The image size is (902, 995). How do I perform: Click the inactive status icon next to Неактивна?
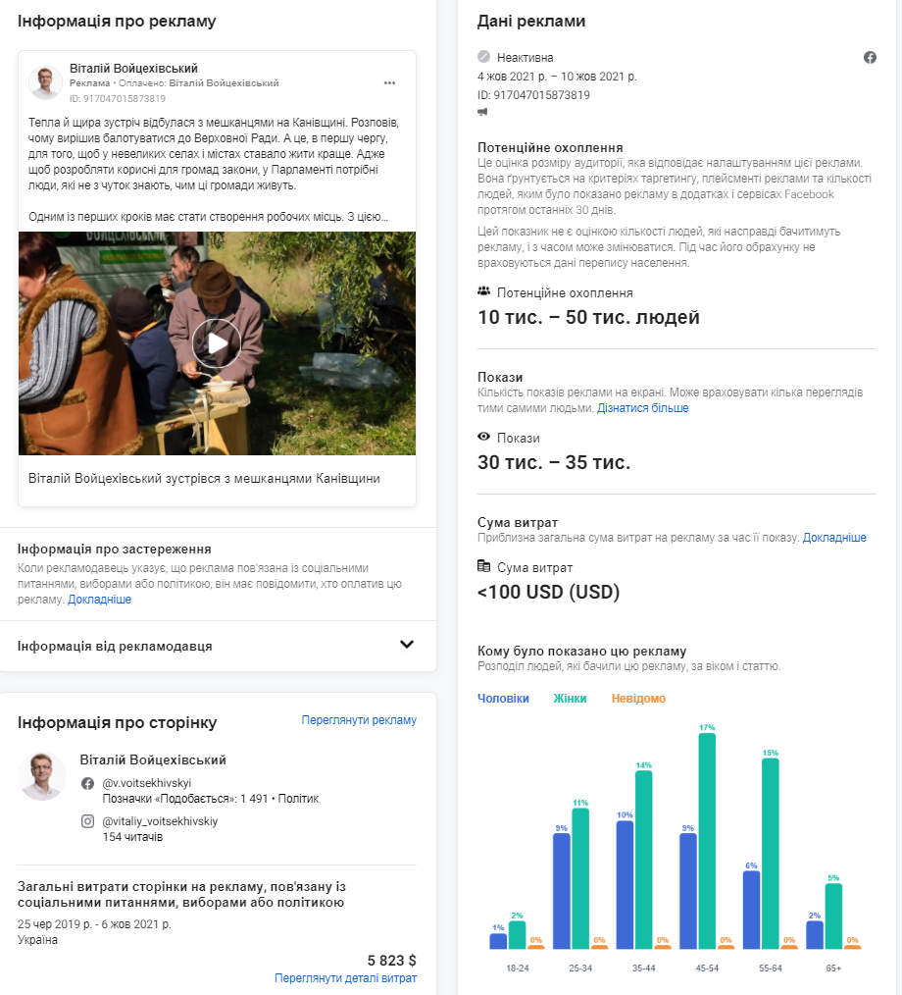[x=483, y=57]
